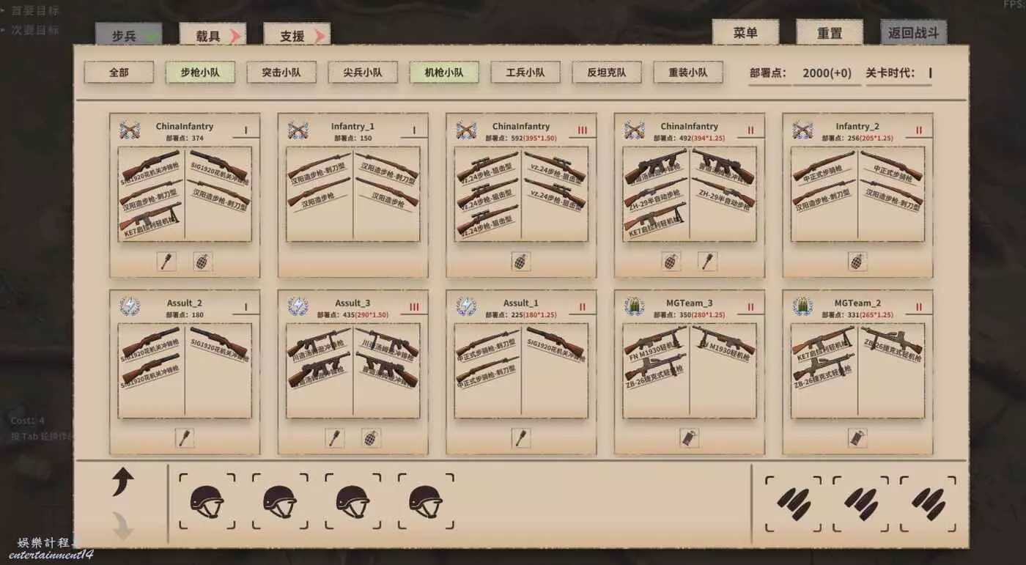
Task: Click the leftmost bullets ammo slot
Action: pyautogui.click(x=793, y=504)
